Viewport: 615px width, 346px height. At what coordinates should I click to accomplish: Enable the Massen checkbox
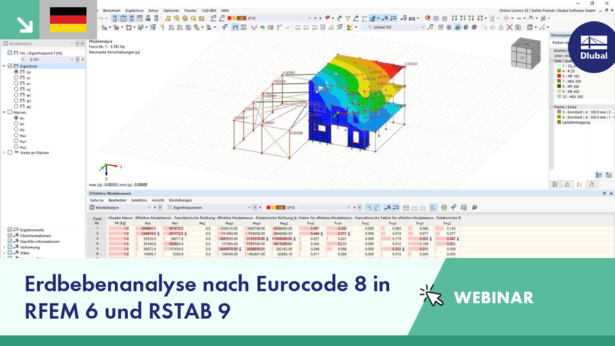click(x=10, y=112)
